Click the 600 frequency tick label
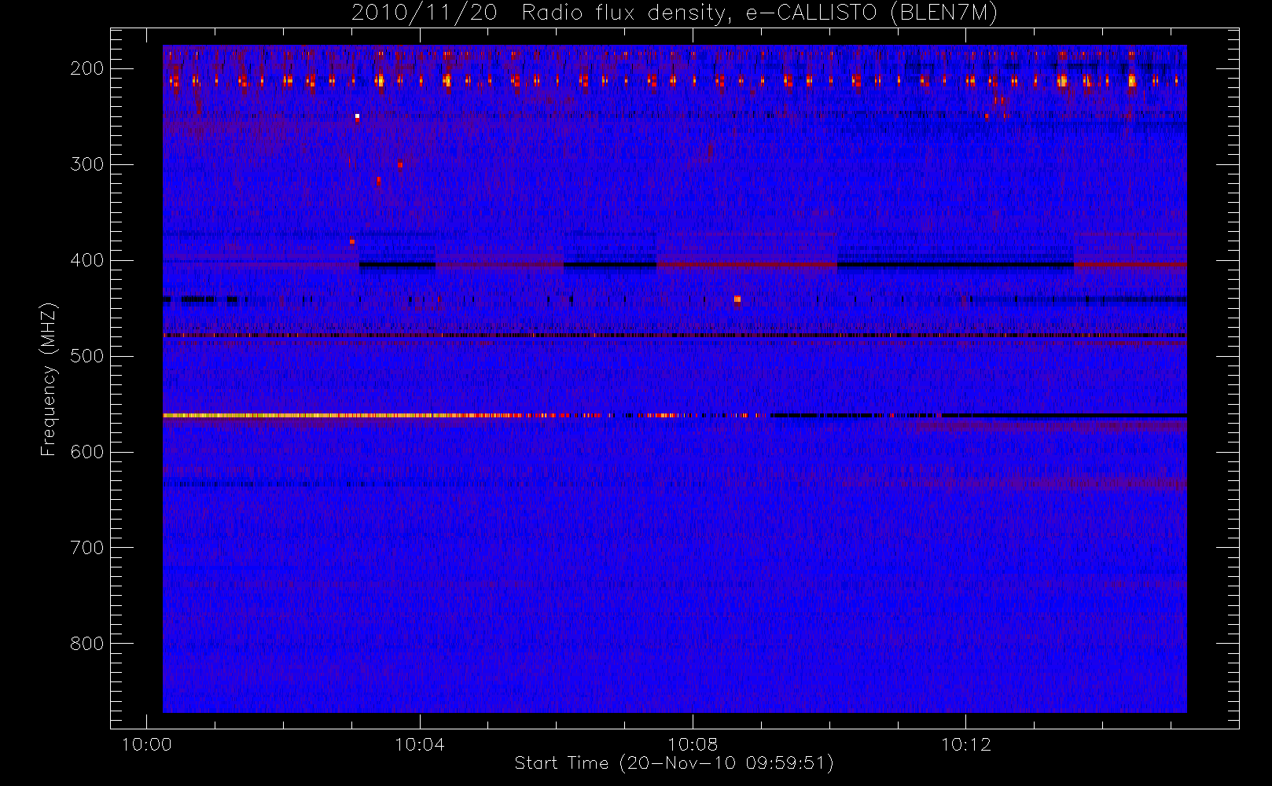Viewport: 1272px width, 786px height. click(x=87, y=452)
